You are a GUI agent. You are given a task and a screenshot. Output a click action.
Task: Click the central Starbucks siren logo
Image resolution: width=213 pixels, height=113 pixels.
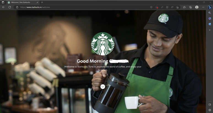tap(103, 44)
